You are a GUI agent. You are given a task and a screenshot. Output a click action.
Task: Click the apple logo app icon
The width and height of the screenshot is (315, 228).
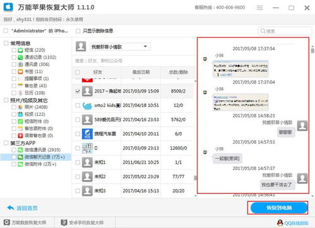tap(8, 7)
